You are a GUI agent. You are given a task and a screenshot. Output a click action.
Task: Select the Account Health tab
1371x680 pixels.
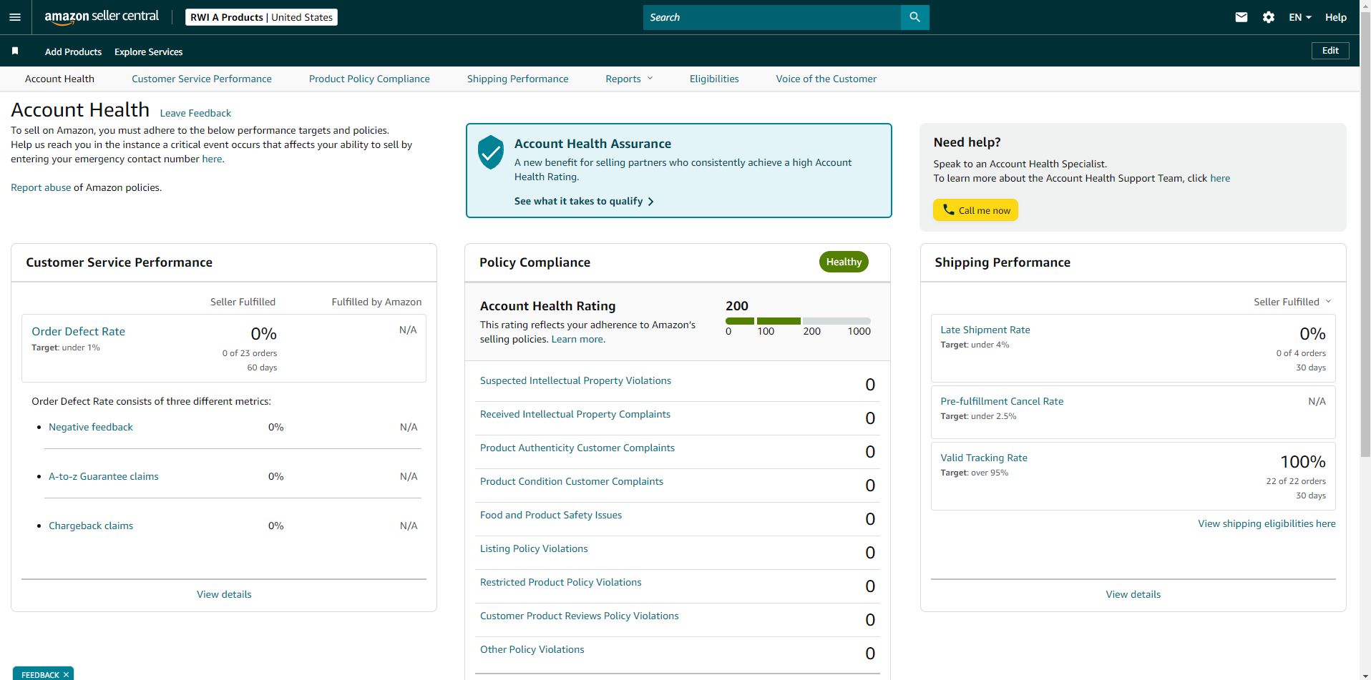(59, 79)
